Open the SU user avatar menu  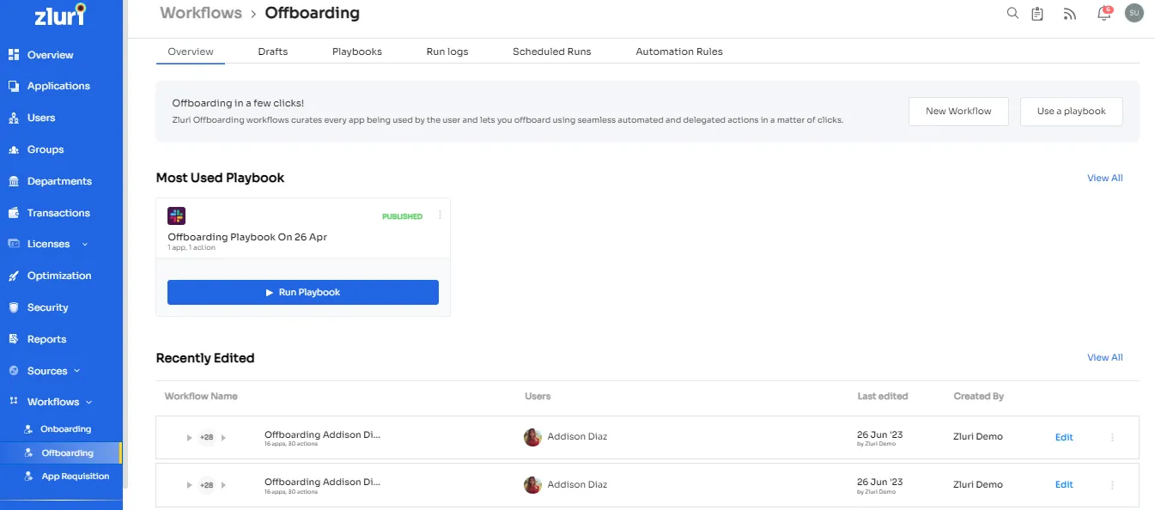(x=1134, y=13)
